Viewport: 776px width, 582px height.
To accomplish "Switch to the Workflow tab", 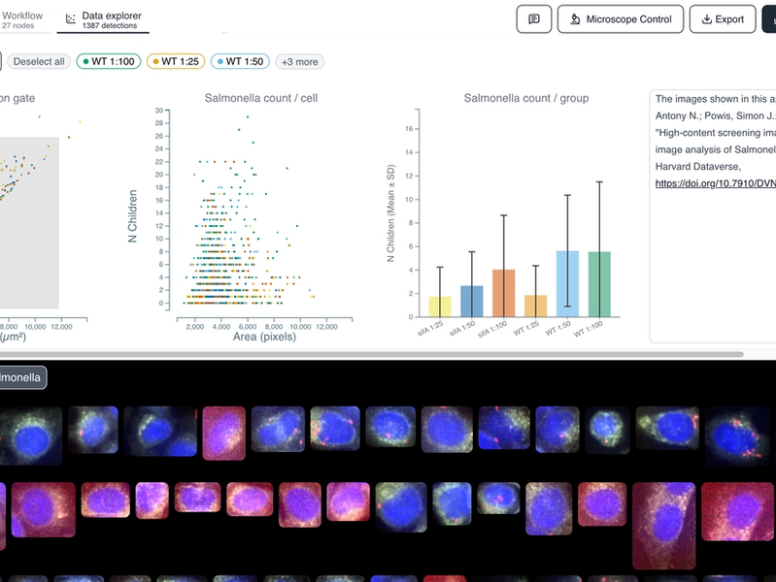I will (22, 19).
